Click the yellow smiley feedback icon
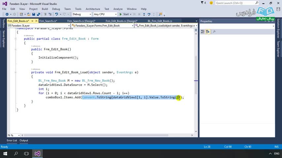The image size is (282, 158). coord(211,3)
